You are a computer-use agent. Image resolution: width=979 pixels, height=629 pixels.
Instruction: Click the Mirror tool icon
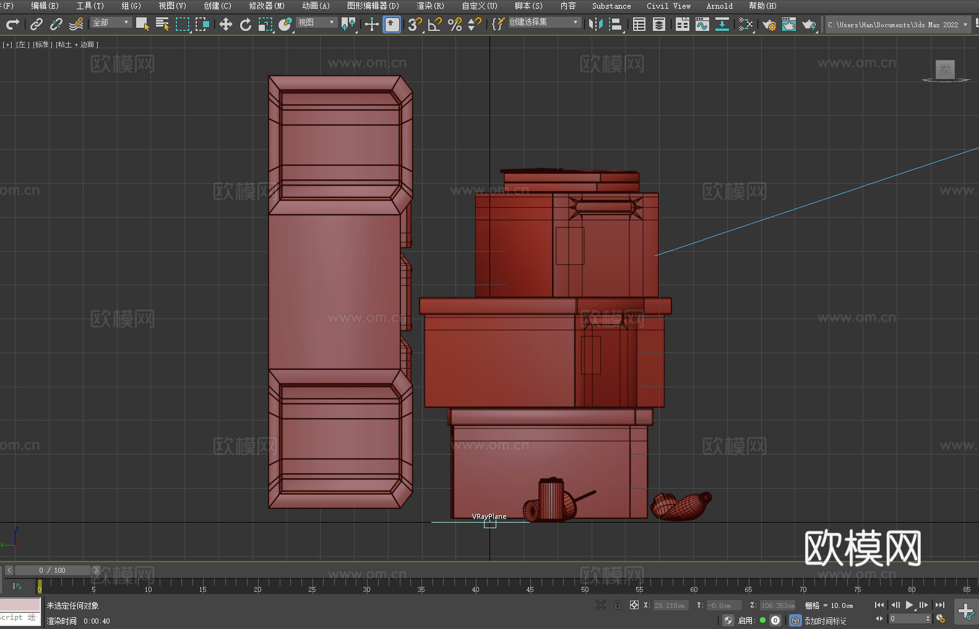[x=596, y=24]
